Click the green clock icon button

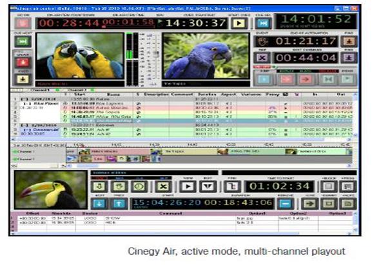coord(139,187)
